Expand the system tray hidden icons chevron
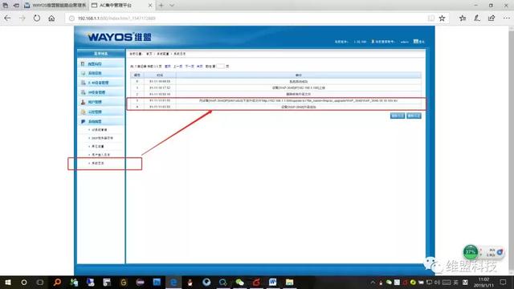Image resolution: width=514 pixels, height=289 pixels. click(x=373, y=282)
